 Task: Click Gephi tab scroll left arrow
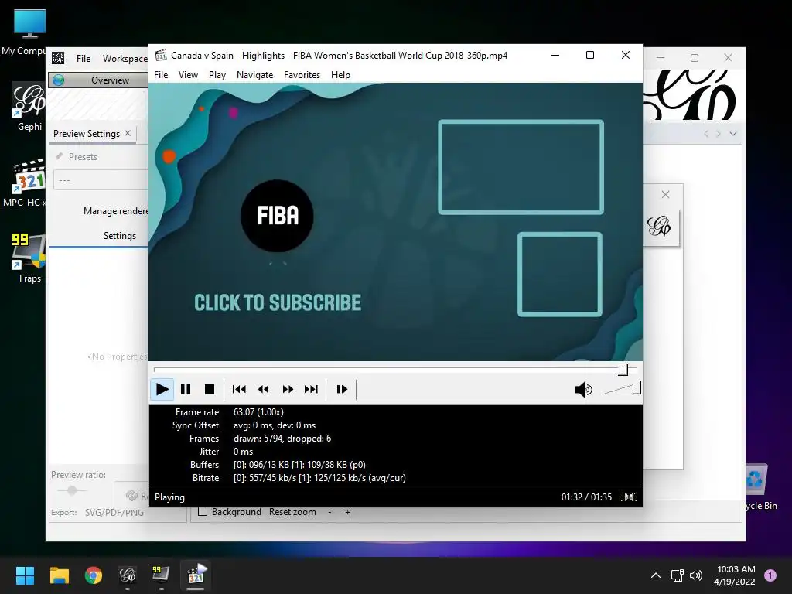(x=706, y=134)
